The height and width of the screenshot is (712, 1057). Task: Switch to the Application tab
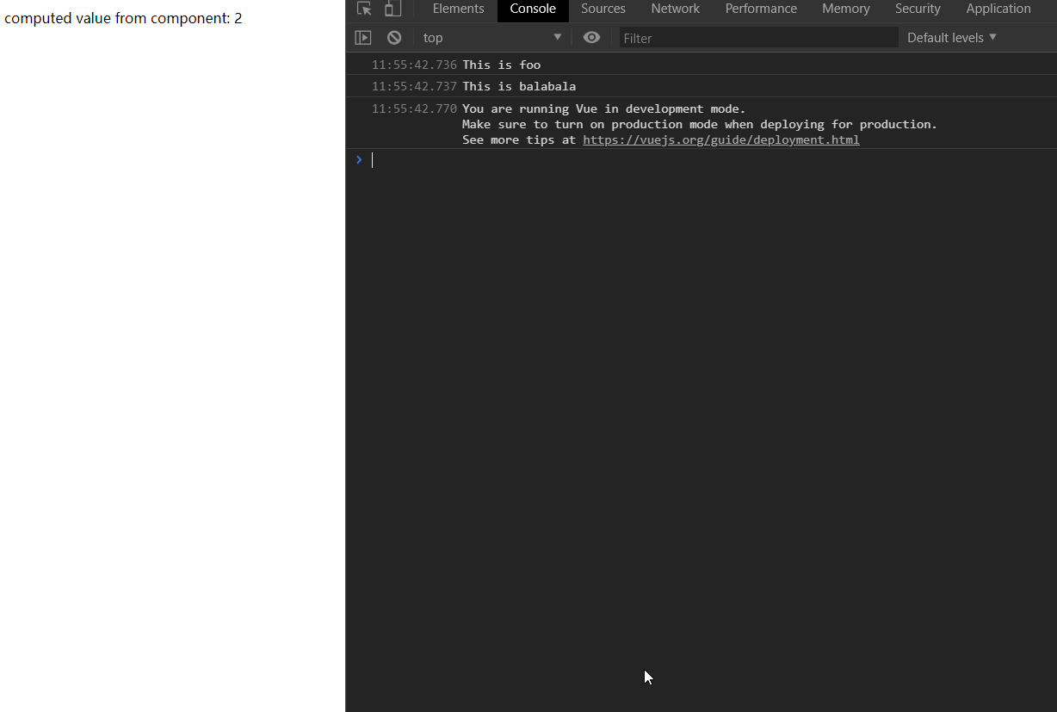click(x=998, y=9)
